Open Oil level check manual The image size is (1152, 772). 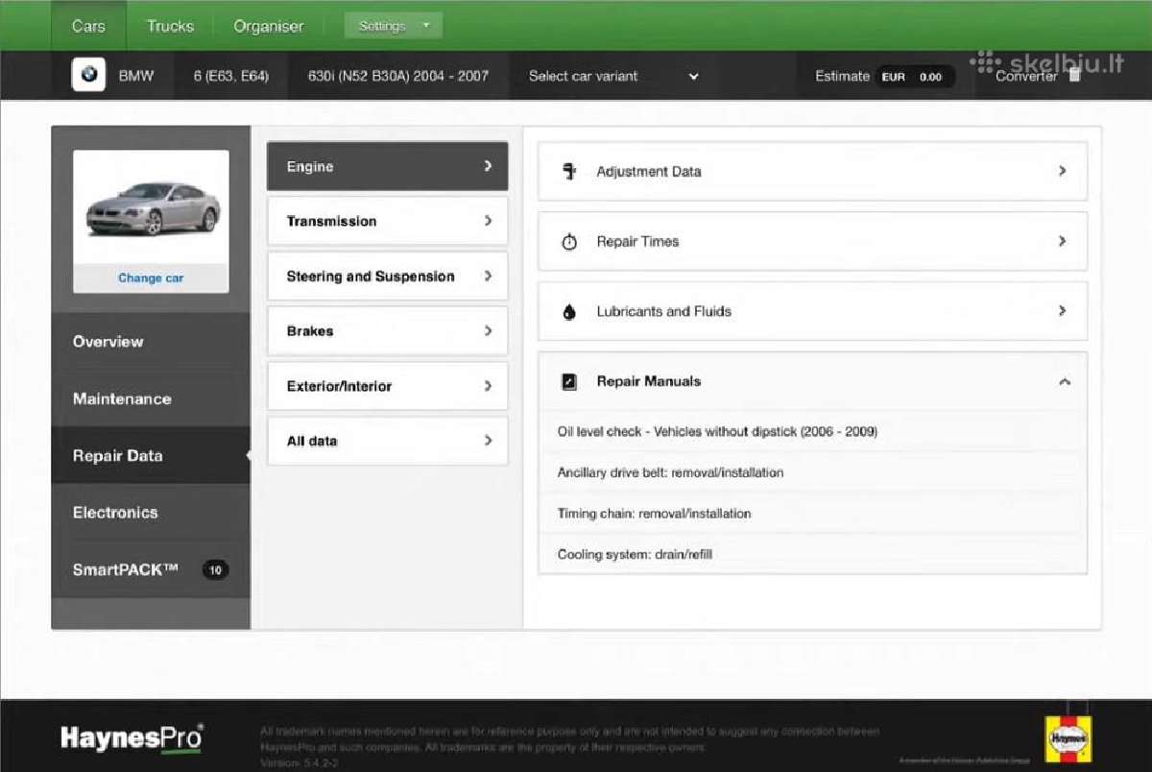coord(812,431)
